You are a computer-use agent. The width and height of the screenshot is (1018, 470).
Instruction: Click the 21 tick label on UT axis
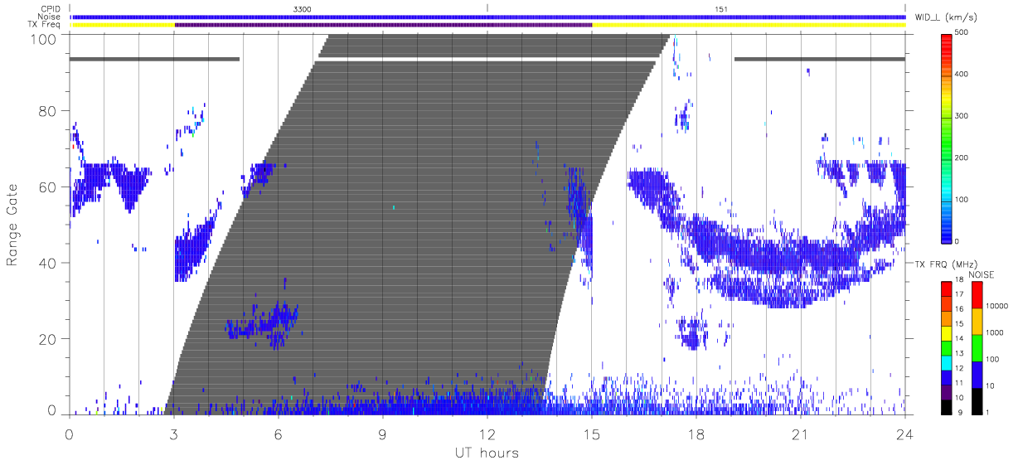[x=800, y=434]
